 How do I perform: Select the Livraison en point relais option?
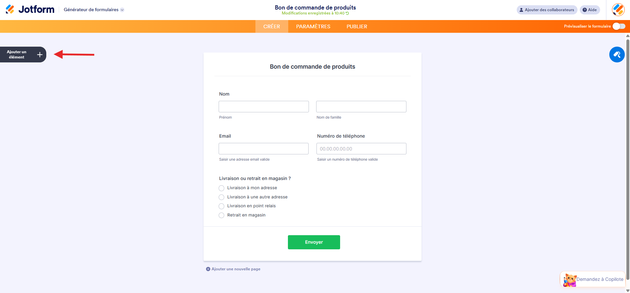pyautogui.click(x=222, y=206)
